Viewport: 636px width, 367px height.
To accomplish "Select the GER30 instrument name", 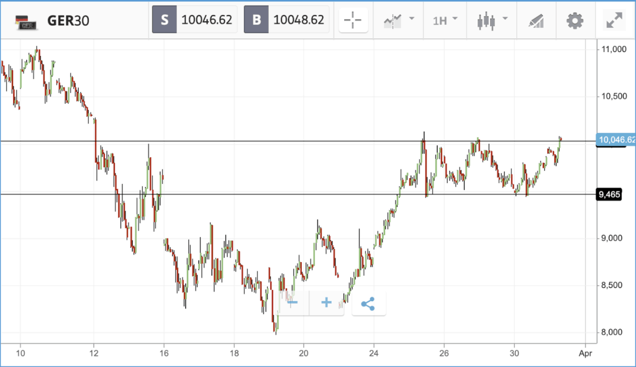I will coord(68,20).
